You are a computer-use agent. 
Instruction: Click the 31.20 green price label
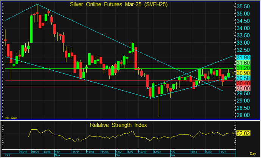click(243, 68)
